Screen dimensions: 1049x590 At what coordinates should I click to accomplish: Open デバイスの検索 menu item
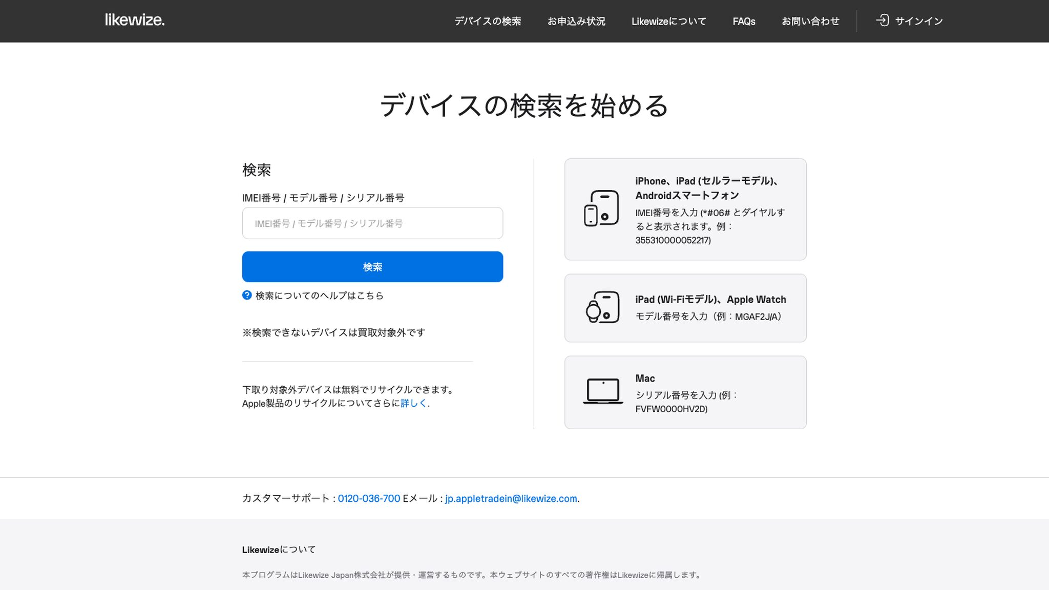[488, 21]
